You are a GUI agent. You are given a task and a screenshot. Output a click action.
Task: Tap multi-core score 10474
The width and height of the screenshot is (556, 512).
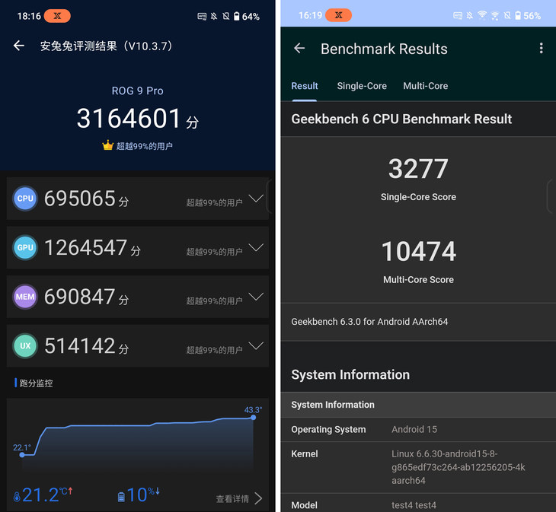click(419, 251)
